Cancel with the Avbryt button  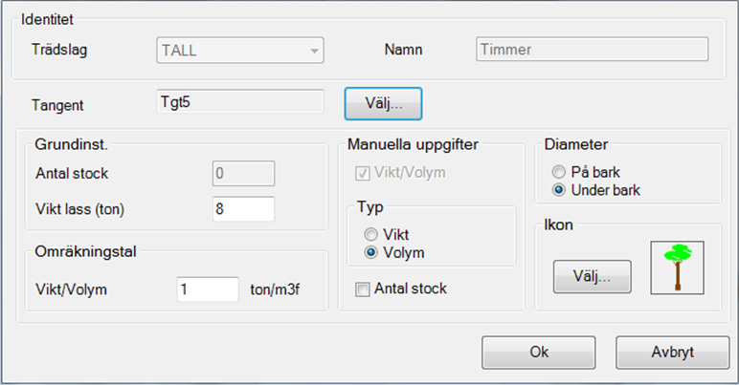673,353
